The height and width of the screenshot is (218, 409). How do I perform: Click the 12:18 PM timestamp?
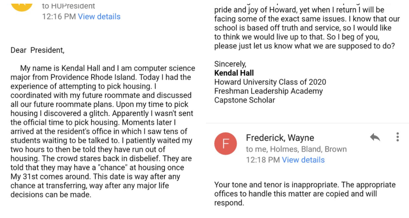click(x=263, y=160)
